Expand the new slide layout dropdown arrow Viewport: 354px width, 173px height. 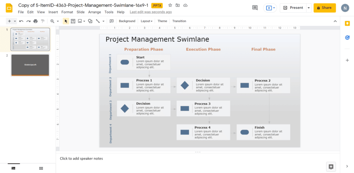(15, 21)
